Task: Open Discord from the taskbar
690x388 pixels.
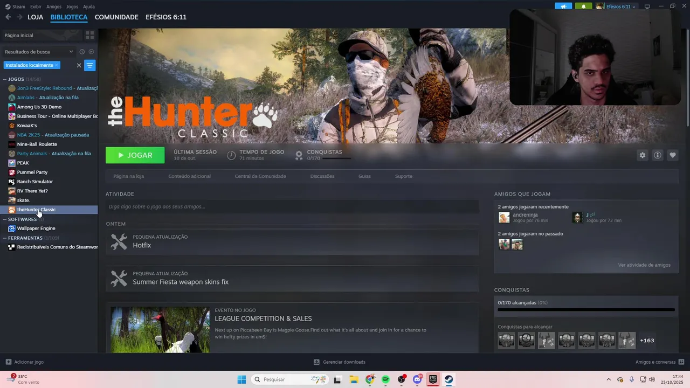Action: (x=417, y=379)
